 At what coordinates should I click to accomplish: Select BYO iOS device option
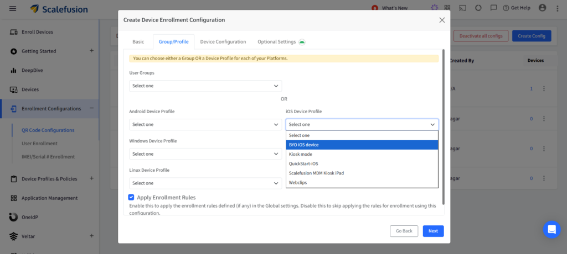point(362,145)
